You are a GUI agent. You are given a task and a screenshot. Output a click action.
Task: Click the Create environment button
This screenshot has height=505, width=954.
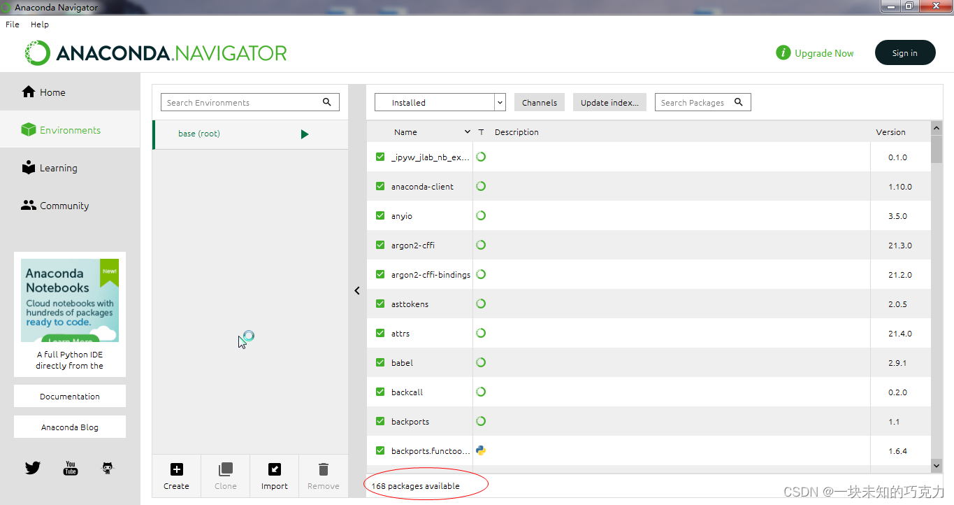click(177, 476)
